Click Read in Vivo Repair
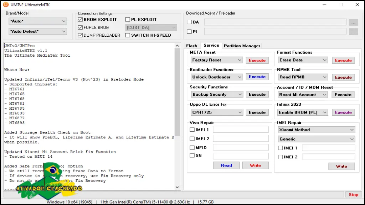 click(x=226, y=165)
